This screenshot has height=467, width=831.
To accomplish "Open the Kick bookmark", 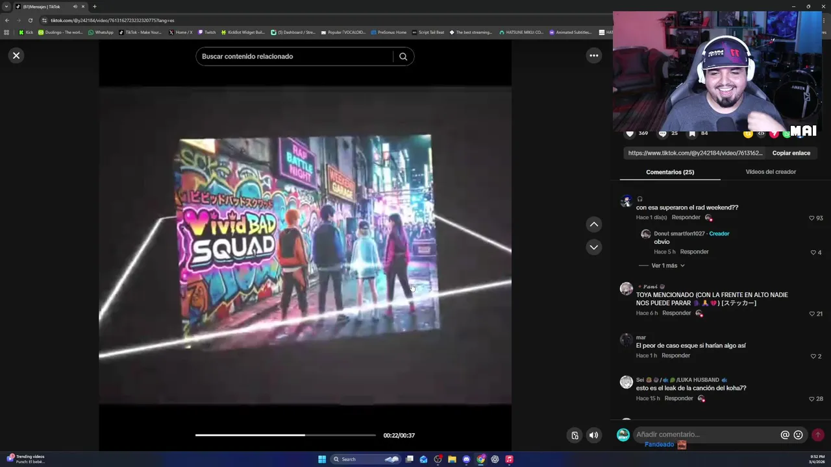I will (26, 32).
